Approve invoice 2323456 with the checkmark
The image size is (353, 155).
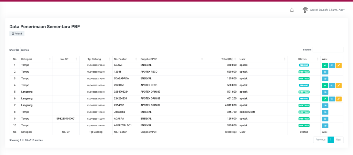(x=325, y=85)
